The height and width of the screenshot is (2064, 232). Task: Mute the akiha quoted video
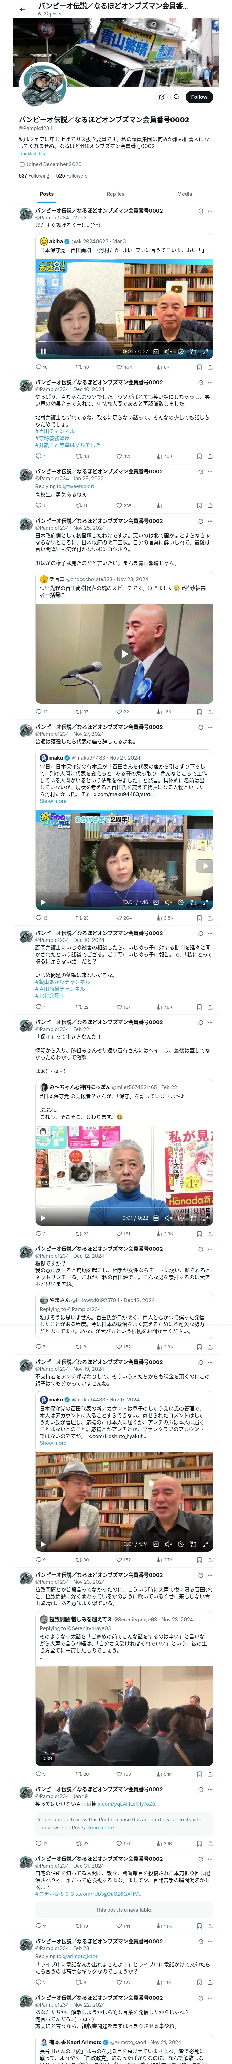(x=168, y=351)
